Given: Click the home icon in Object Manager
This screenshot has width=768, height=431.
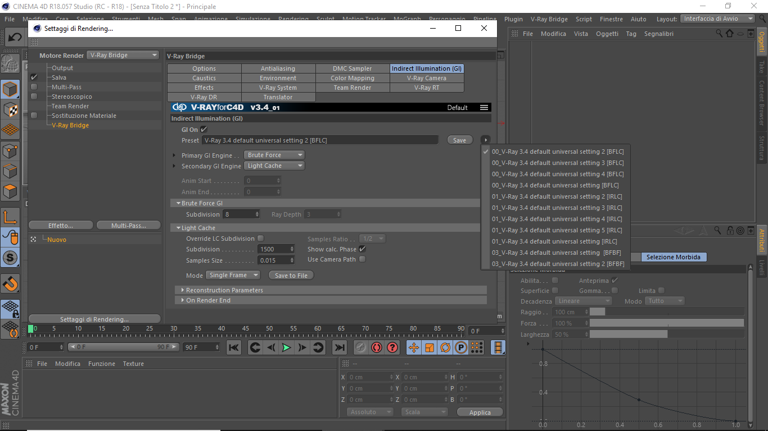Looking at the screenshot, I should pyautogui.click(x=730, y=34).
